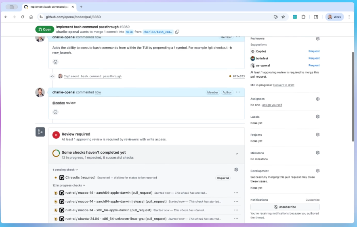
Task: Click the Required badge
Action: [223, 178]
